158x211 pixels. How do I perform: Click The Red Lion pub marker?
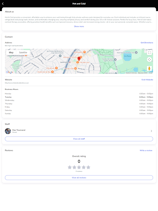77,62
